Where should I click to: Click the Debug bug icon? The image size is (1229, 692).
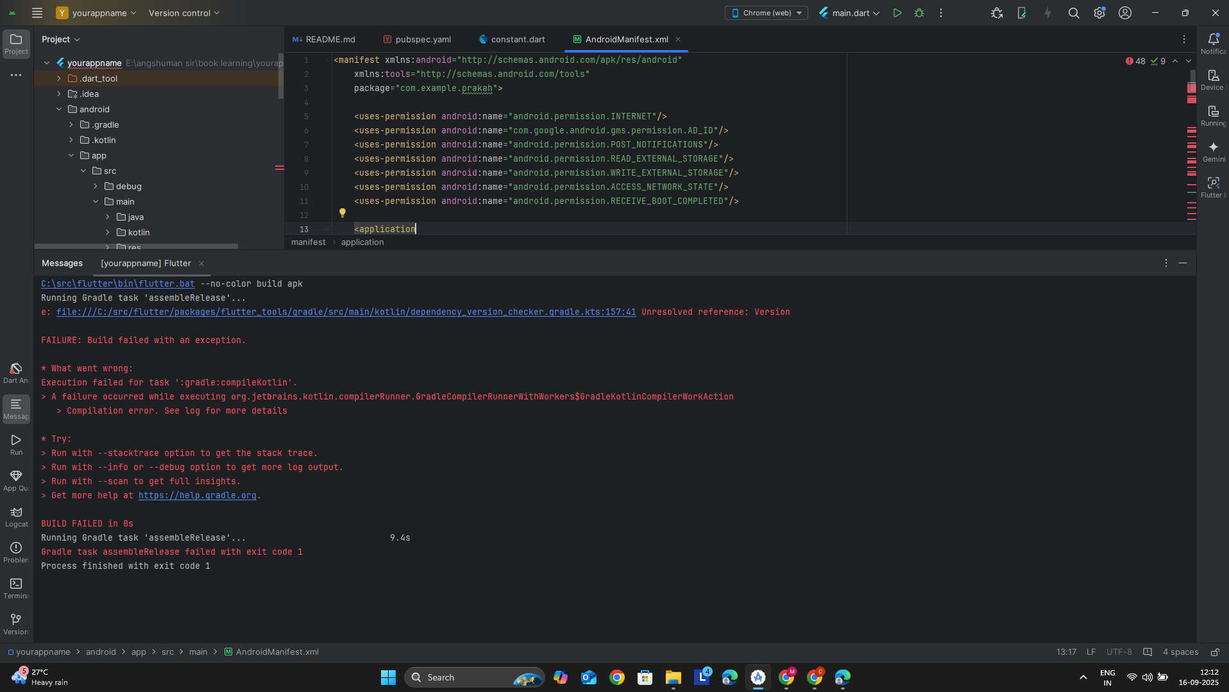click(x=919, y=13)
